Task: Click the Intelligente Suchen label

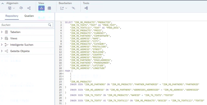Action: 22,45
